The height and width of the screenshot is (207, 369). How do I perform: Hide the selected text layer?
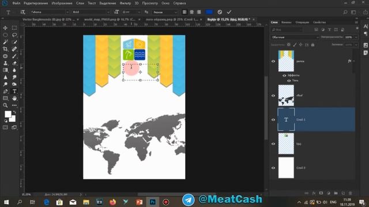click(273, 120)
